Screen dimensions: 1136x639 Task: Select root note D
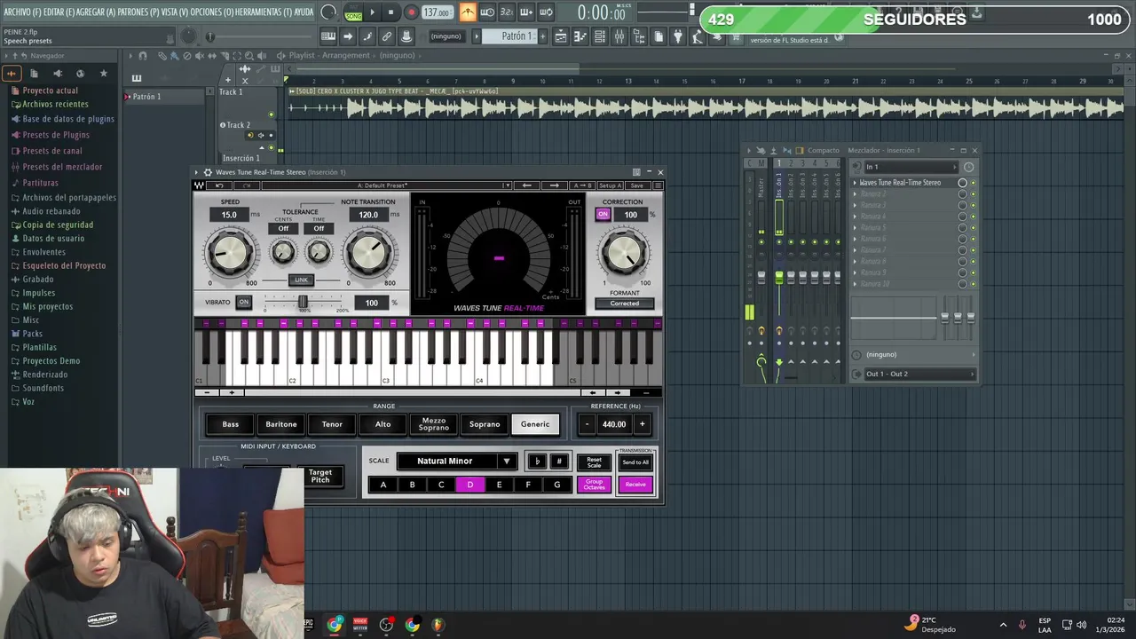470,485
